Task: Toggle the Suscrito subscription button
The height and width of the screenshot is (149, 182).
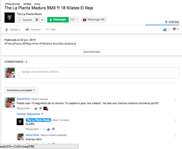Action: (x=25, y=20)
